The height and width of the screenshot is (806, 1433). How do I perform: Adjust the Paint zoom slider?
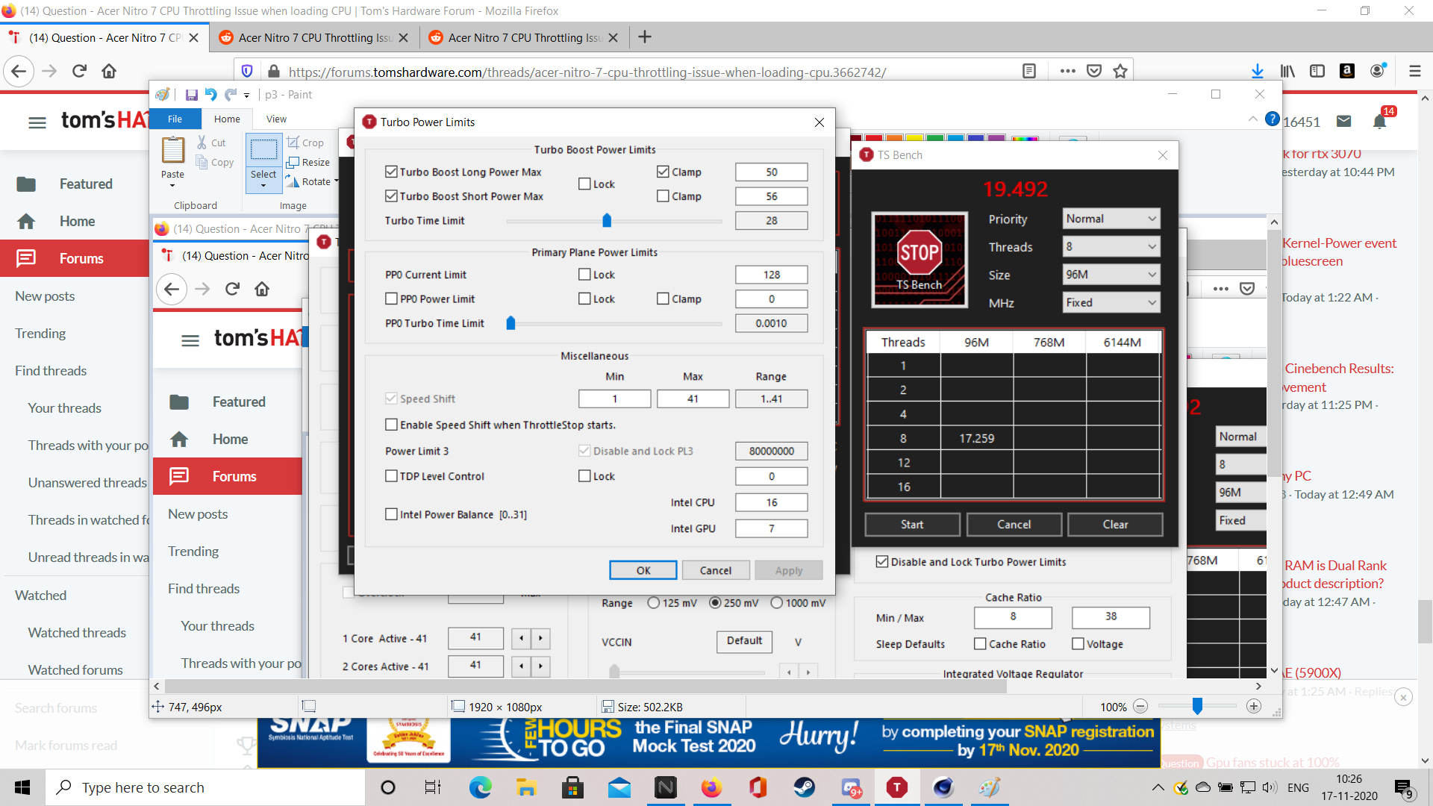pos(1197,706)
